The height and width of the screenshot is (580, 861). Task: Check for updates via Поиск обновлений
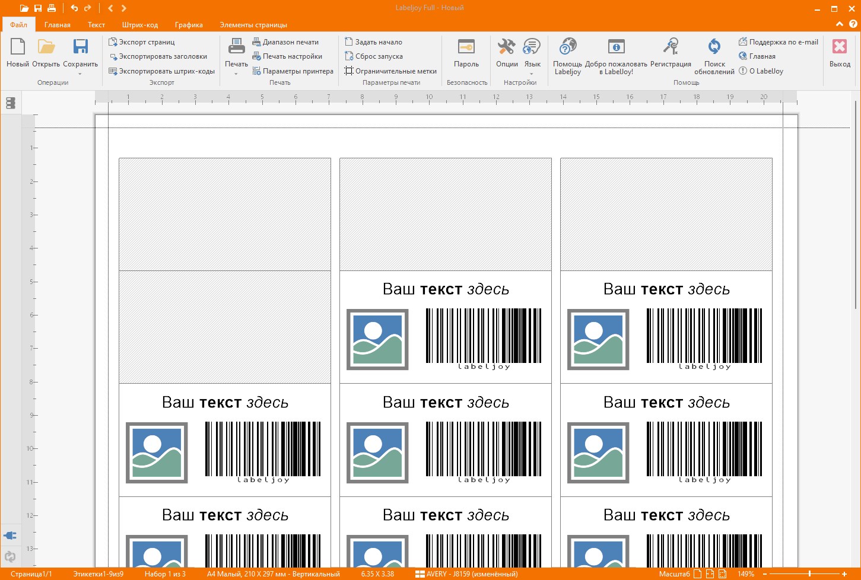714,56
